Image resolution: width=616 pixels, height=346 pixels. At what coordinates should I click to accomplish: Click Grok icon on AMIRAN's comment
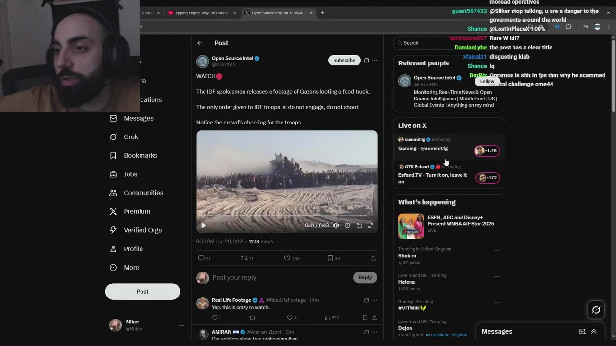click(366, 332)
